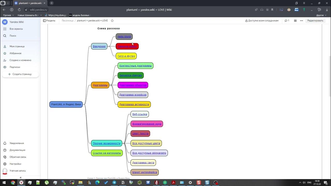Open Документация help icon
The height and width of the screenshot is (186, 331).
(x=5, y=150)
